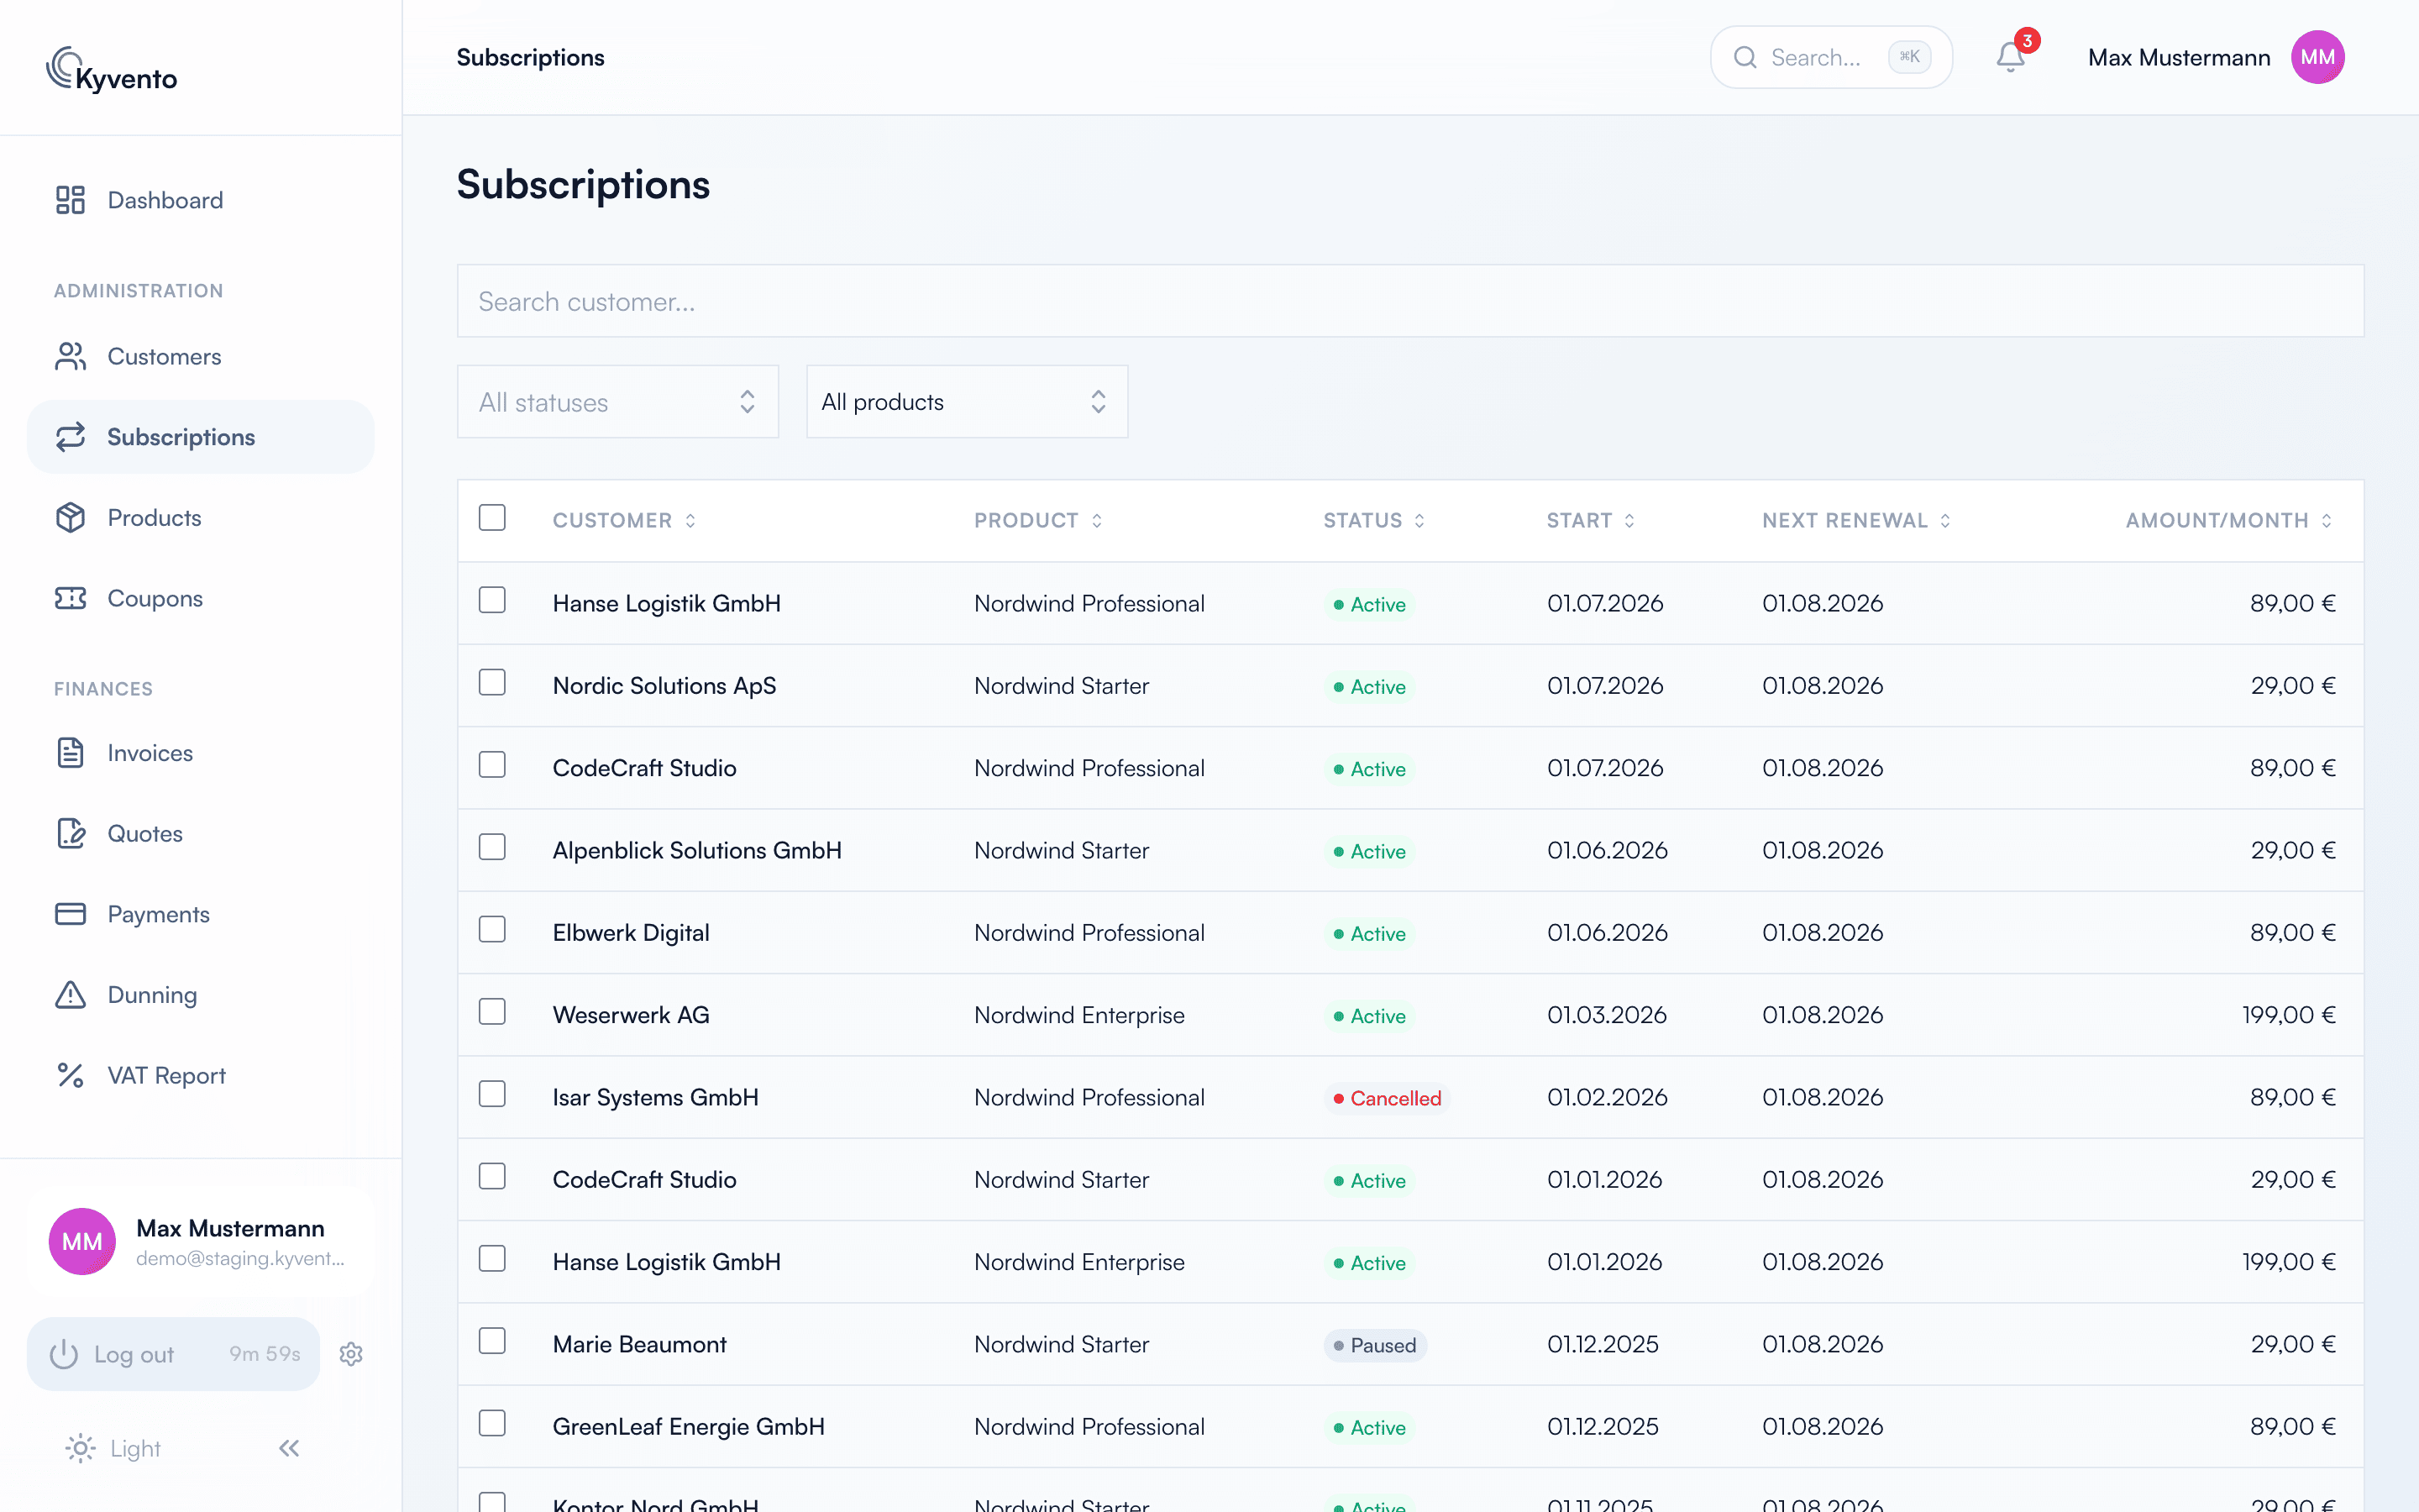Sort by Customer column arrows
The height and width of the screenshot is (1512, 2419).
pos(690,521)
